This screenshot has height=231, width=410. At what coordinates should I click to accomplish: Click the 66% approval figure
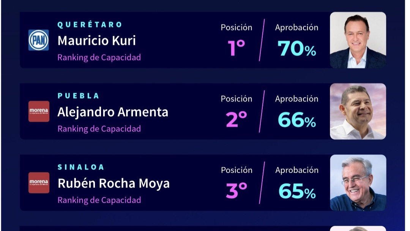[297, 120]
